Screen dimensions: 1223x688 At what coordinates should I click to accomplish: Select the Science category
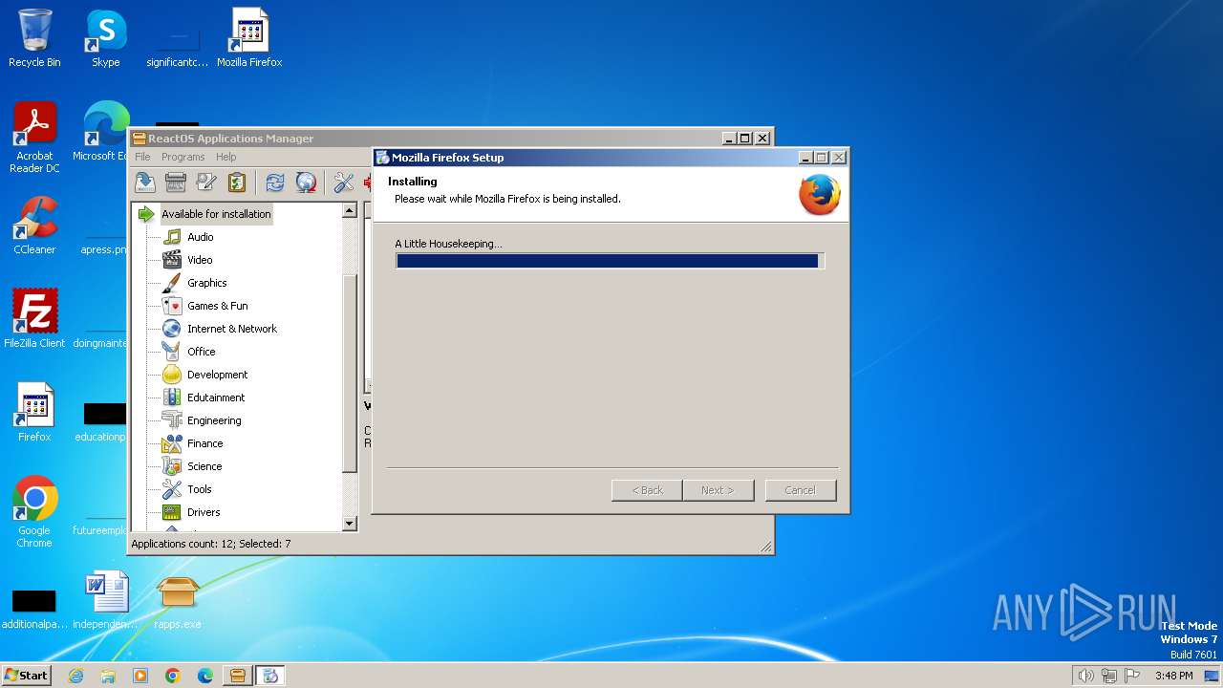pyautogui.click(x=204, y=466)
